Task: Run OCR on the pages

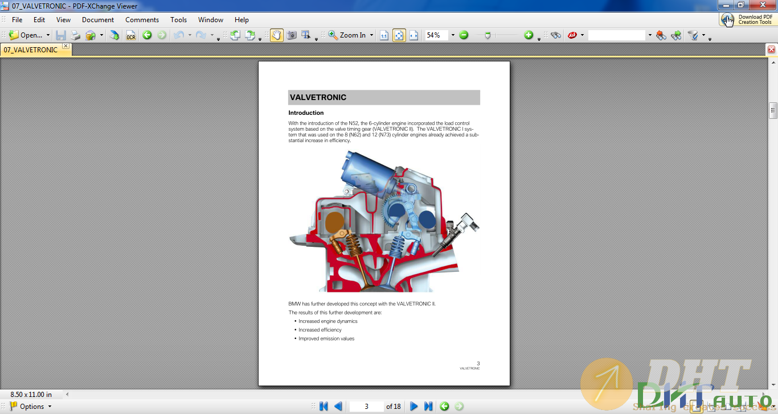Action: (x=131, y=35)
